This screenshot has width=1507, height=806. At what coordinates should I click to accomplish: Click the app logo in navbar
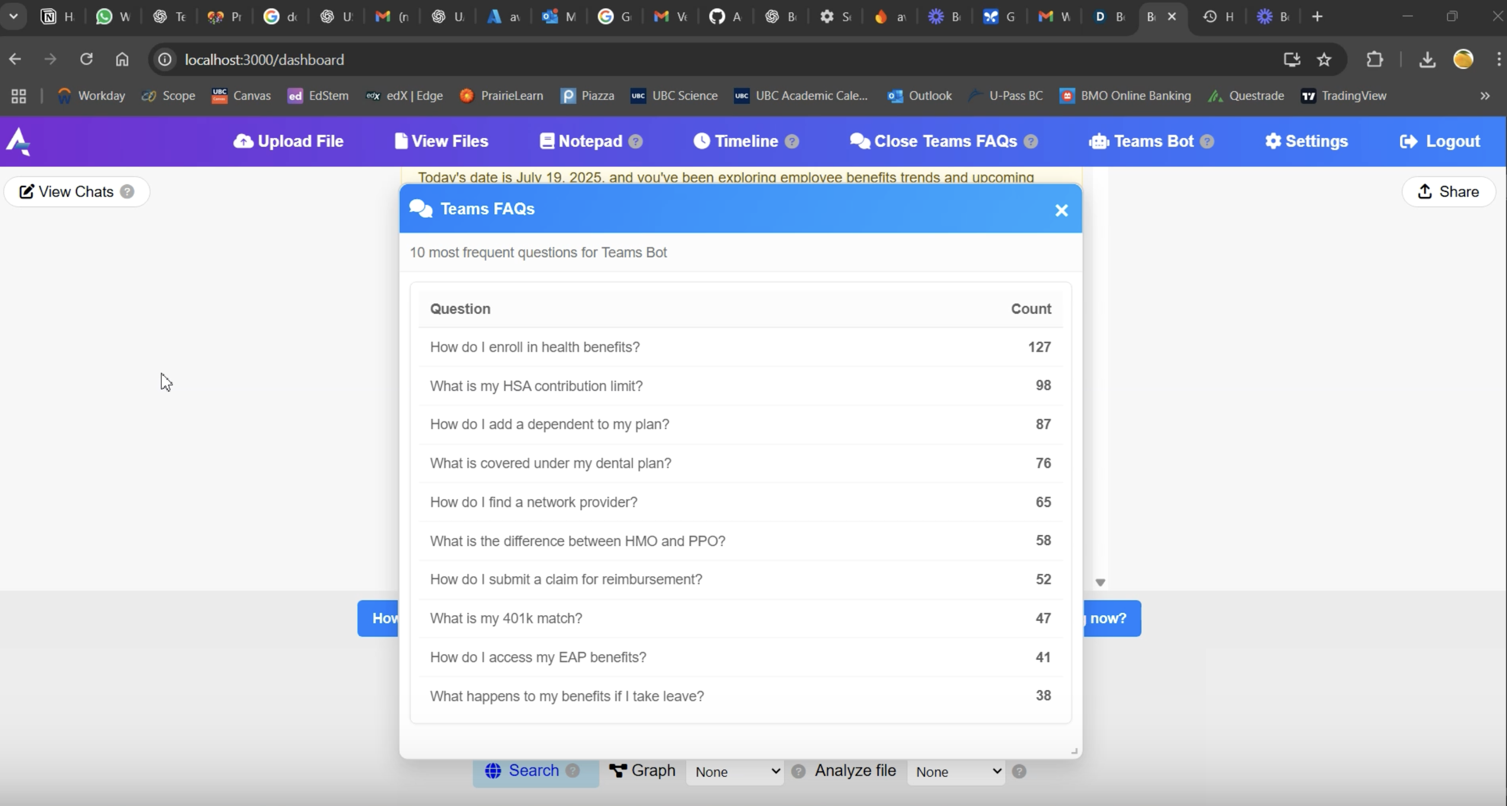point(18,141)
